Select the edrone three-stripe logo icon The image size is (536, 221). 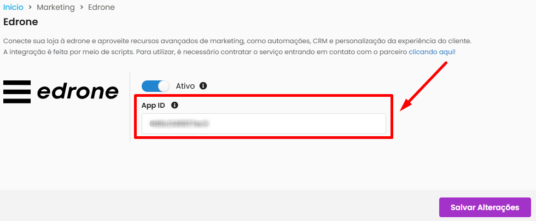(x=17, y=92)
